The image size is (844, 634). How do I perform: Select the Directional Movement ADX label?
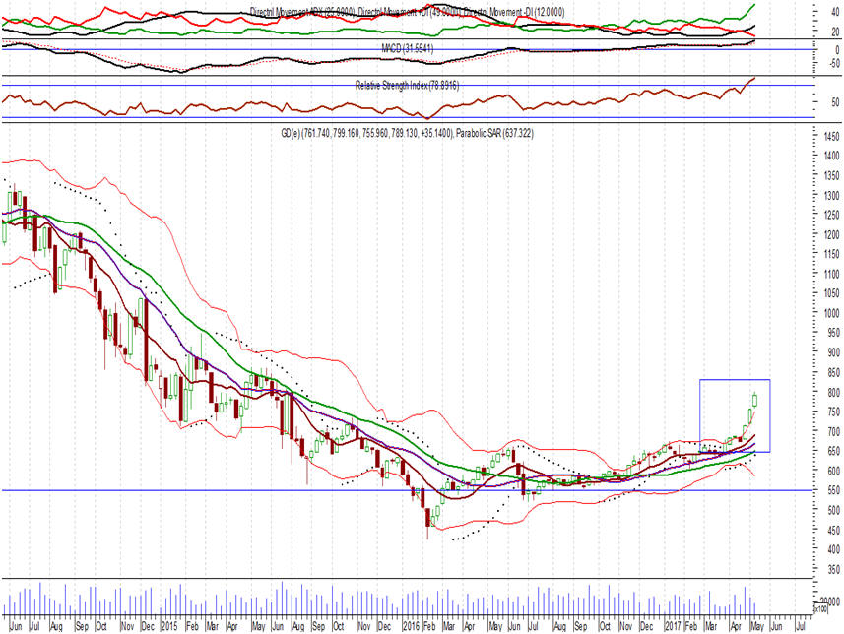[300, 11]
